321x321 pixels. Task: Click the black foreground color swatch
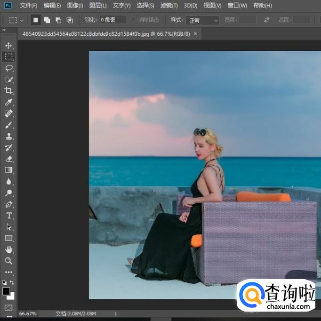pos(6,291)
